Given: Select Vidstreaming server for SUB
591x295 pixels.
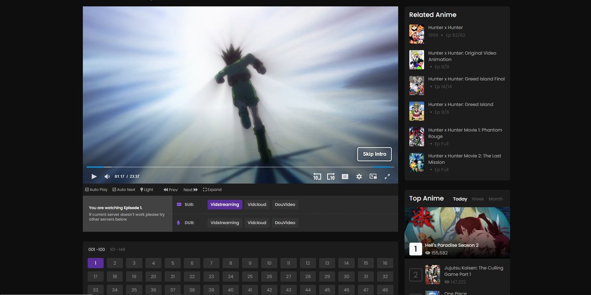Looking at the screenshot, I should click(225, 205).
